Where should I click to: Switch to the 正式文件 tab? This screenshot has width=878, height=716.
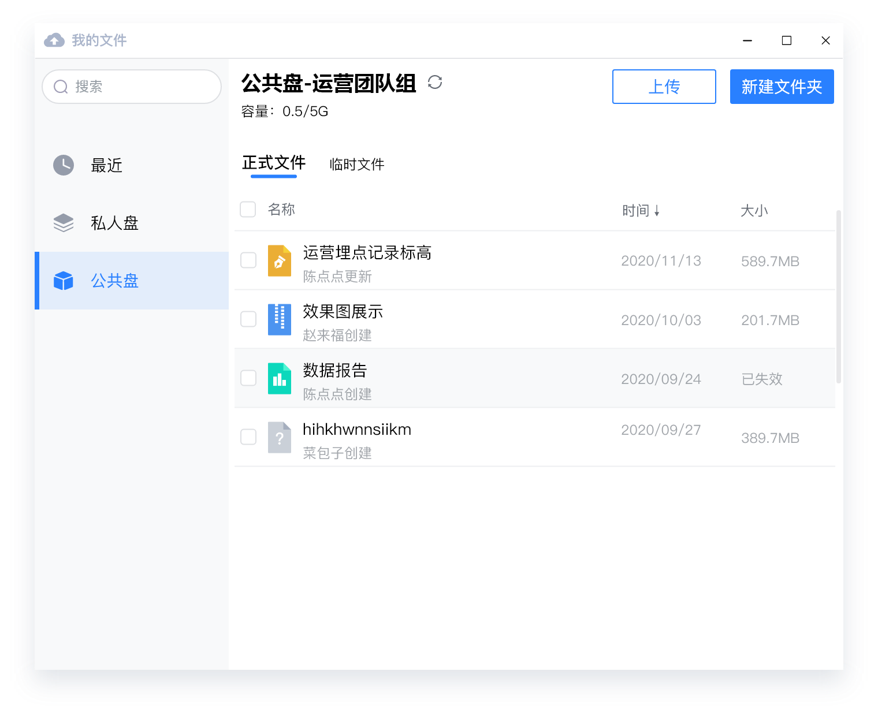[274, 163]
